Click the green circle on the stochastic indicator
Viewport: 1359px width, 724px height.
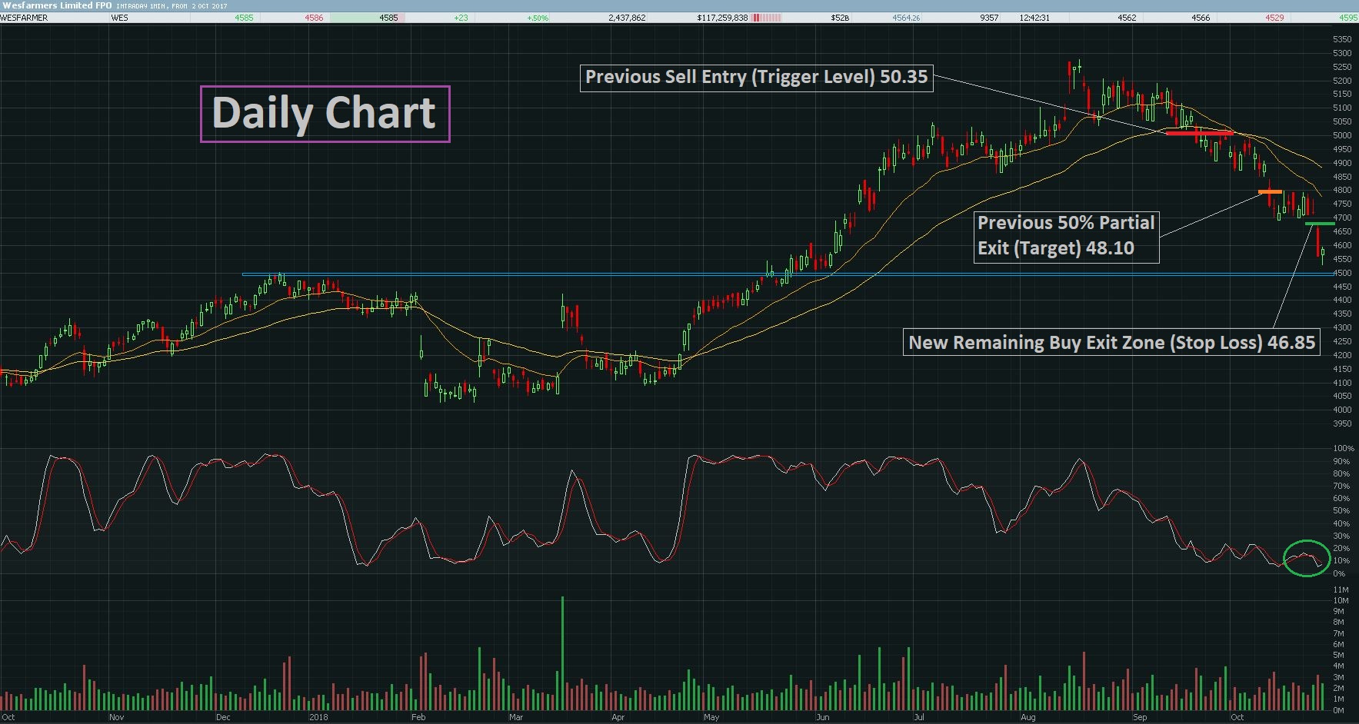tap(1306, 559)
